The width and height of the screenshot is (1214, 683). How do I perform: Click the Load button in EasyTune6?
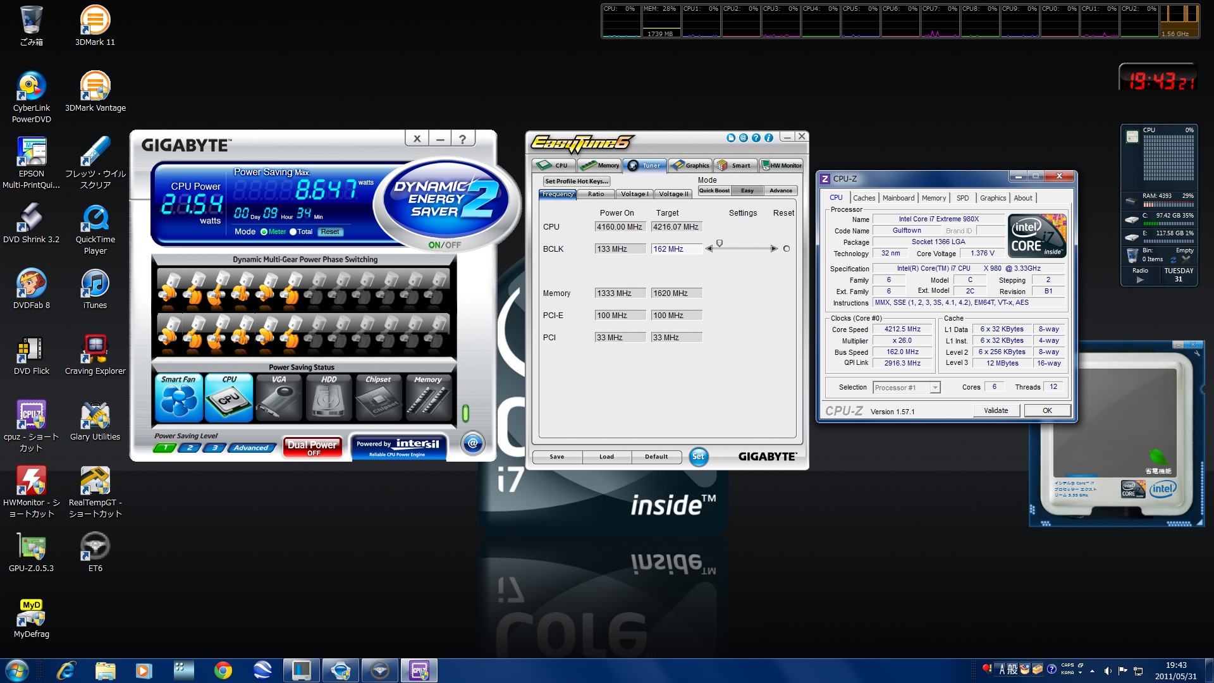click(x=606, y=457)
